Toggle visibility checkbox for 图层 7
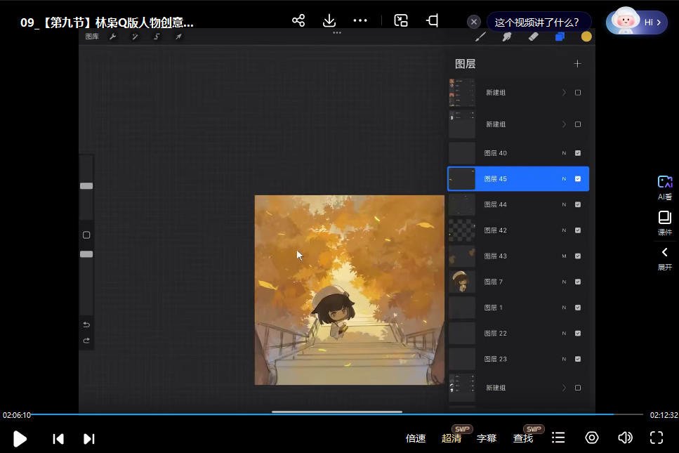This screenshot has width=679, height=453. (x=578, y=282)
